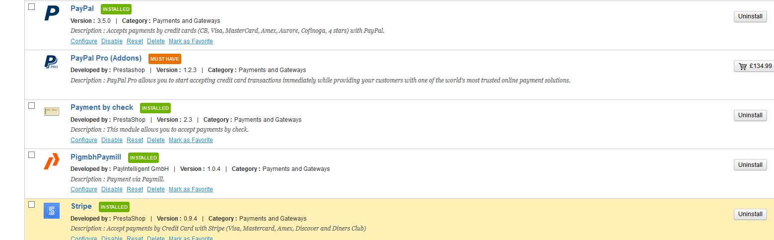This screenshot has width=774, height=240.
Task: Open the PayPal Pro (Addons) title
Action: [x=106, y=58]
